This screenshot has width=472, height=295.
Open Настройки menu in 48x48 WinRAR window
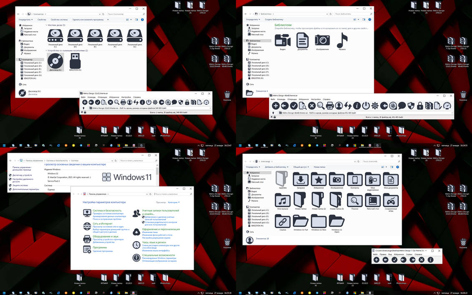pyautogui.click(x=316, y=99)
